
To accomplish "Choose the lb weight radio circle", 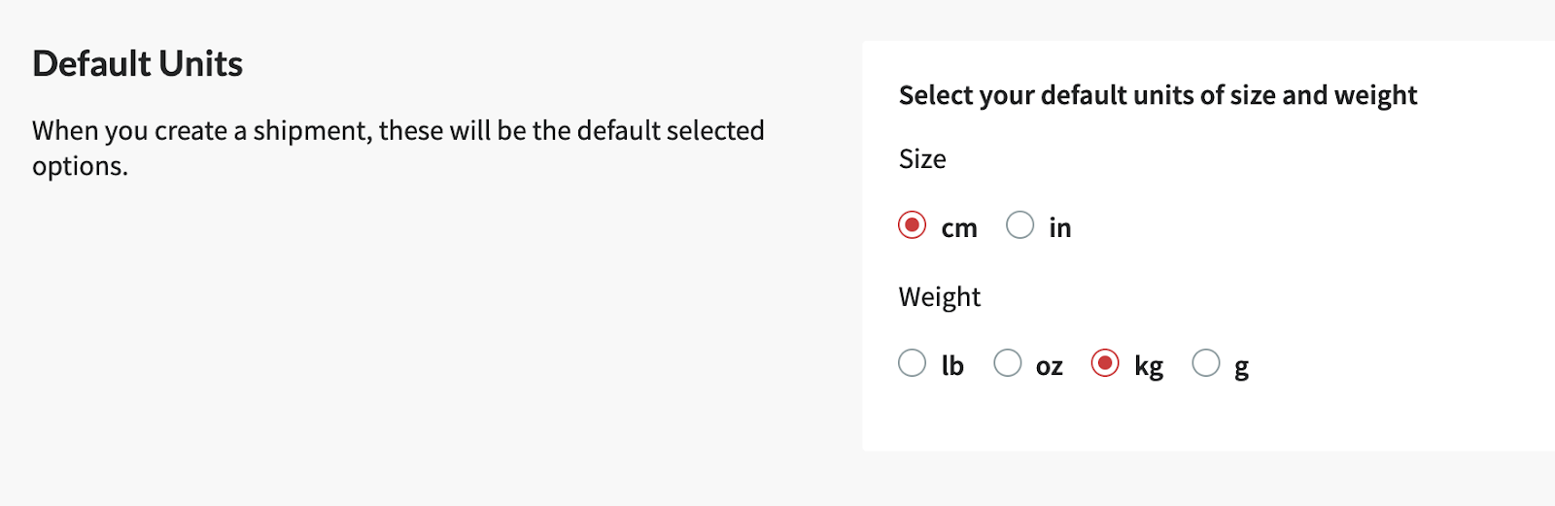I will tap(912, 364).
